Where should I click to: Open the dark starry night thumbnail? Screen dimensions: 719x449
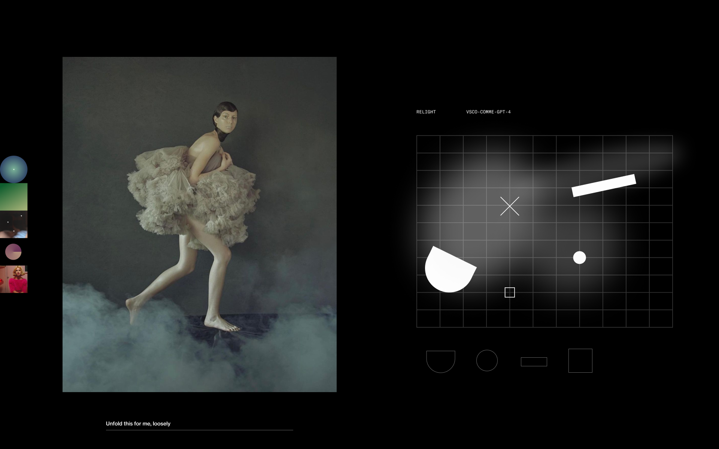[x=14, y=224]
